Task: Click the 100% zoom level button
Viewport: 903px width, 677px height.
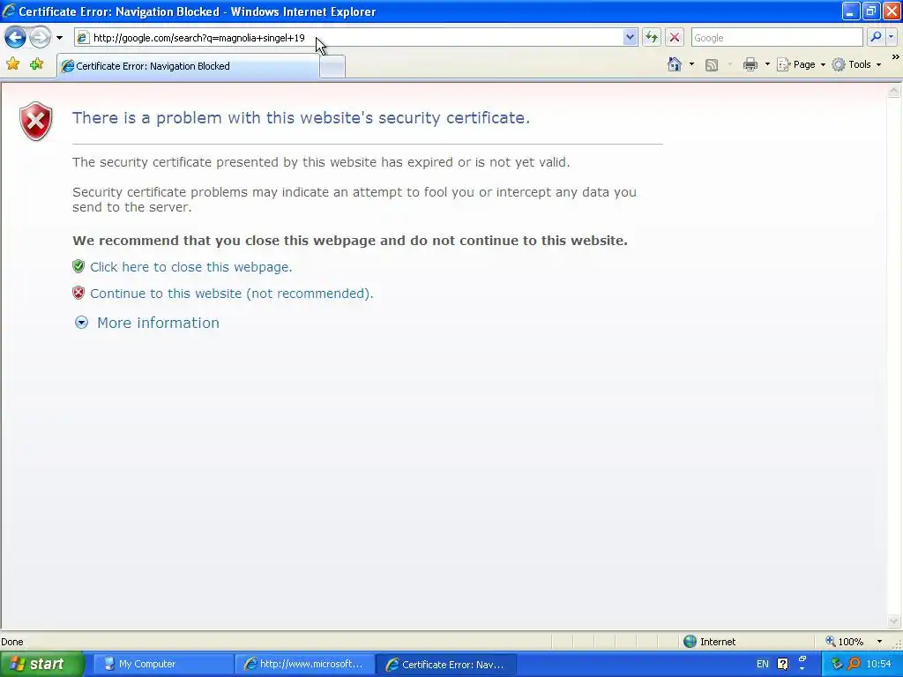Action: coord(844,642)
